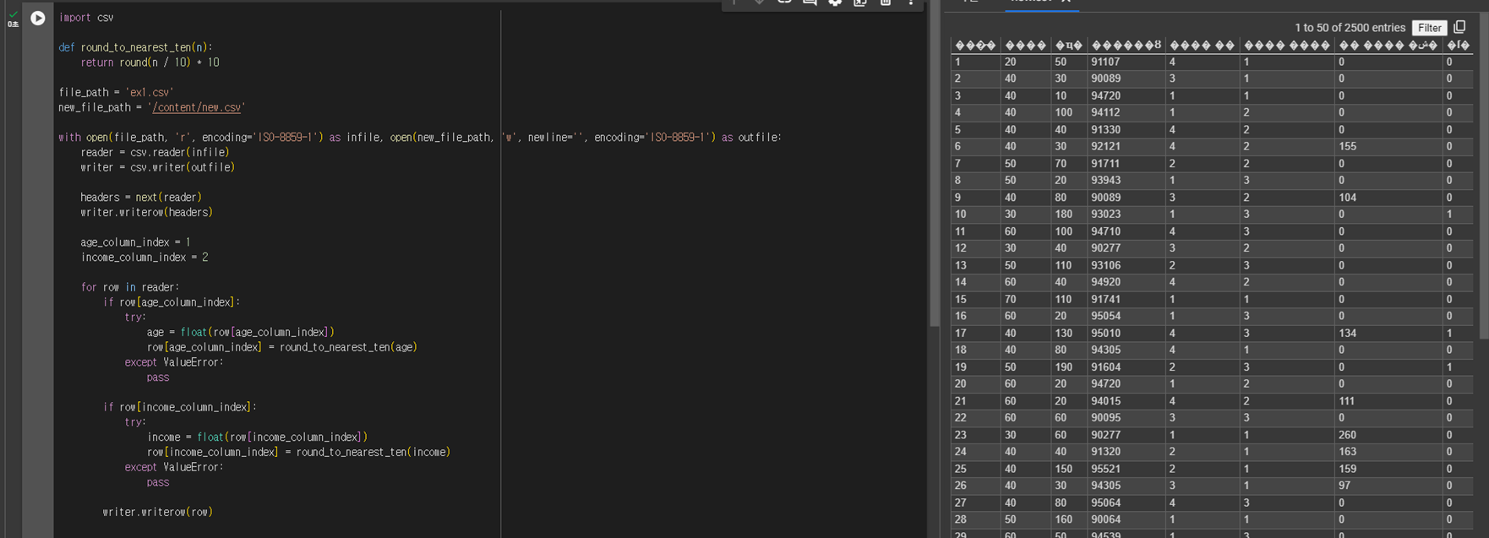Select table cell with value 95521
This screenshot has width=1489, height=538.
1126,469
